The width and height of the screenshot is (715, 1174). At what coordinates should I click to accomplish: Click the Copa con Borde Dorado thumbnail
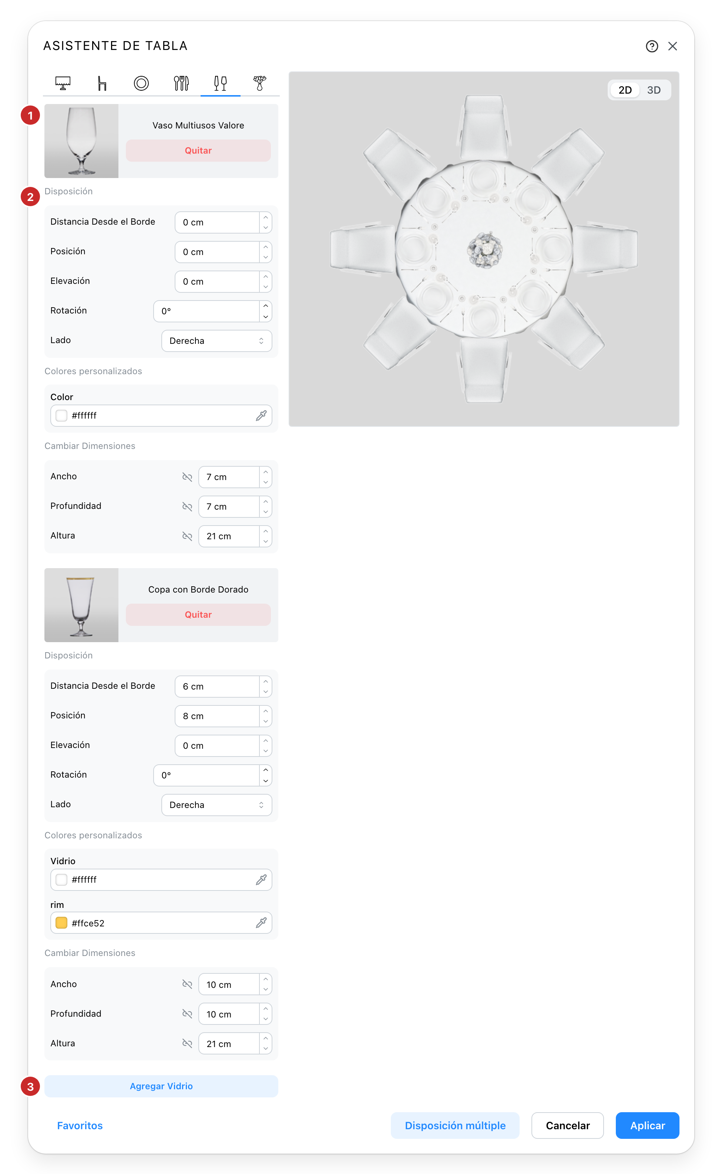click(x=81, y=605)
